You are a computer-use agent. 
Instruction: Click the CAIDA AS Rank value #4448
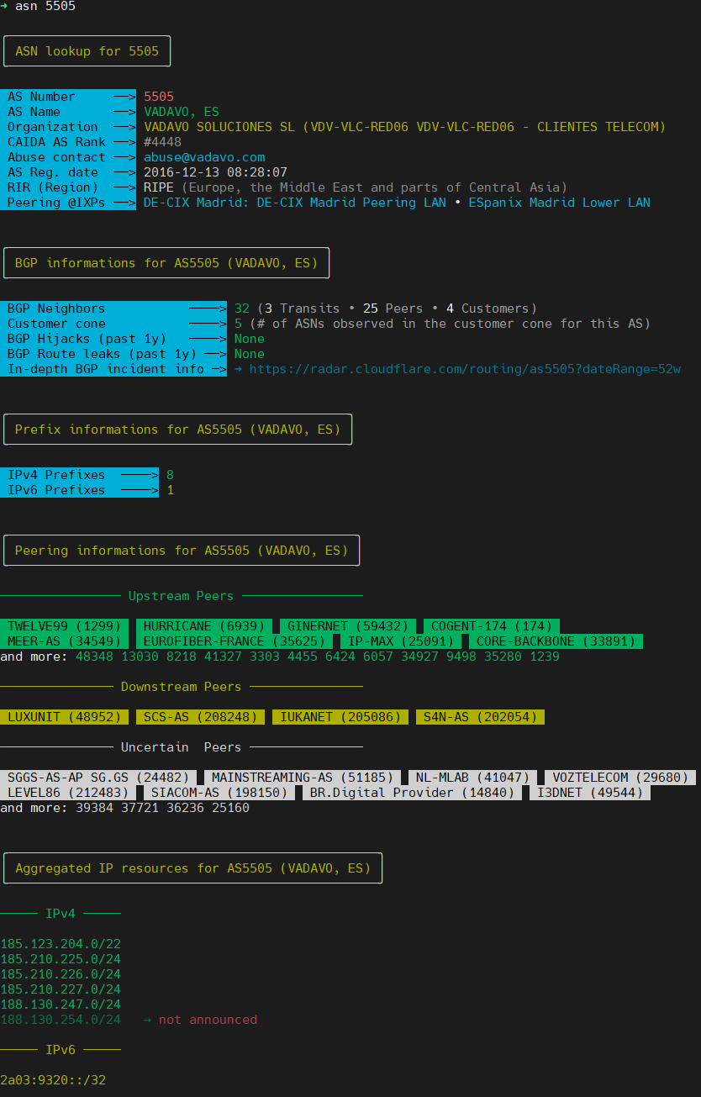[162, 142]
